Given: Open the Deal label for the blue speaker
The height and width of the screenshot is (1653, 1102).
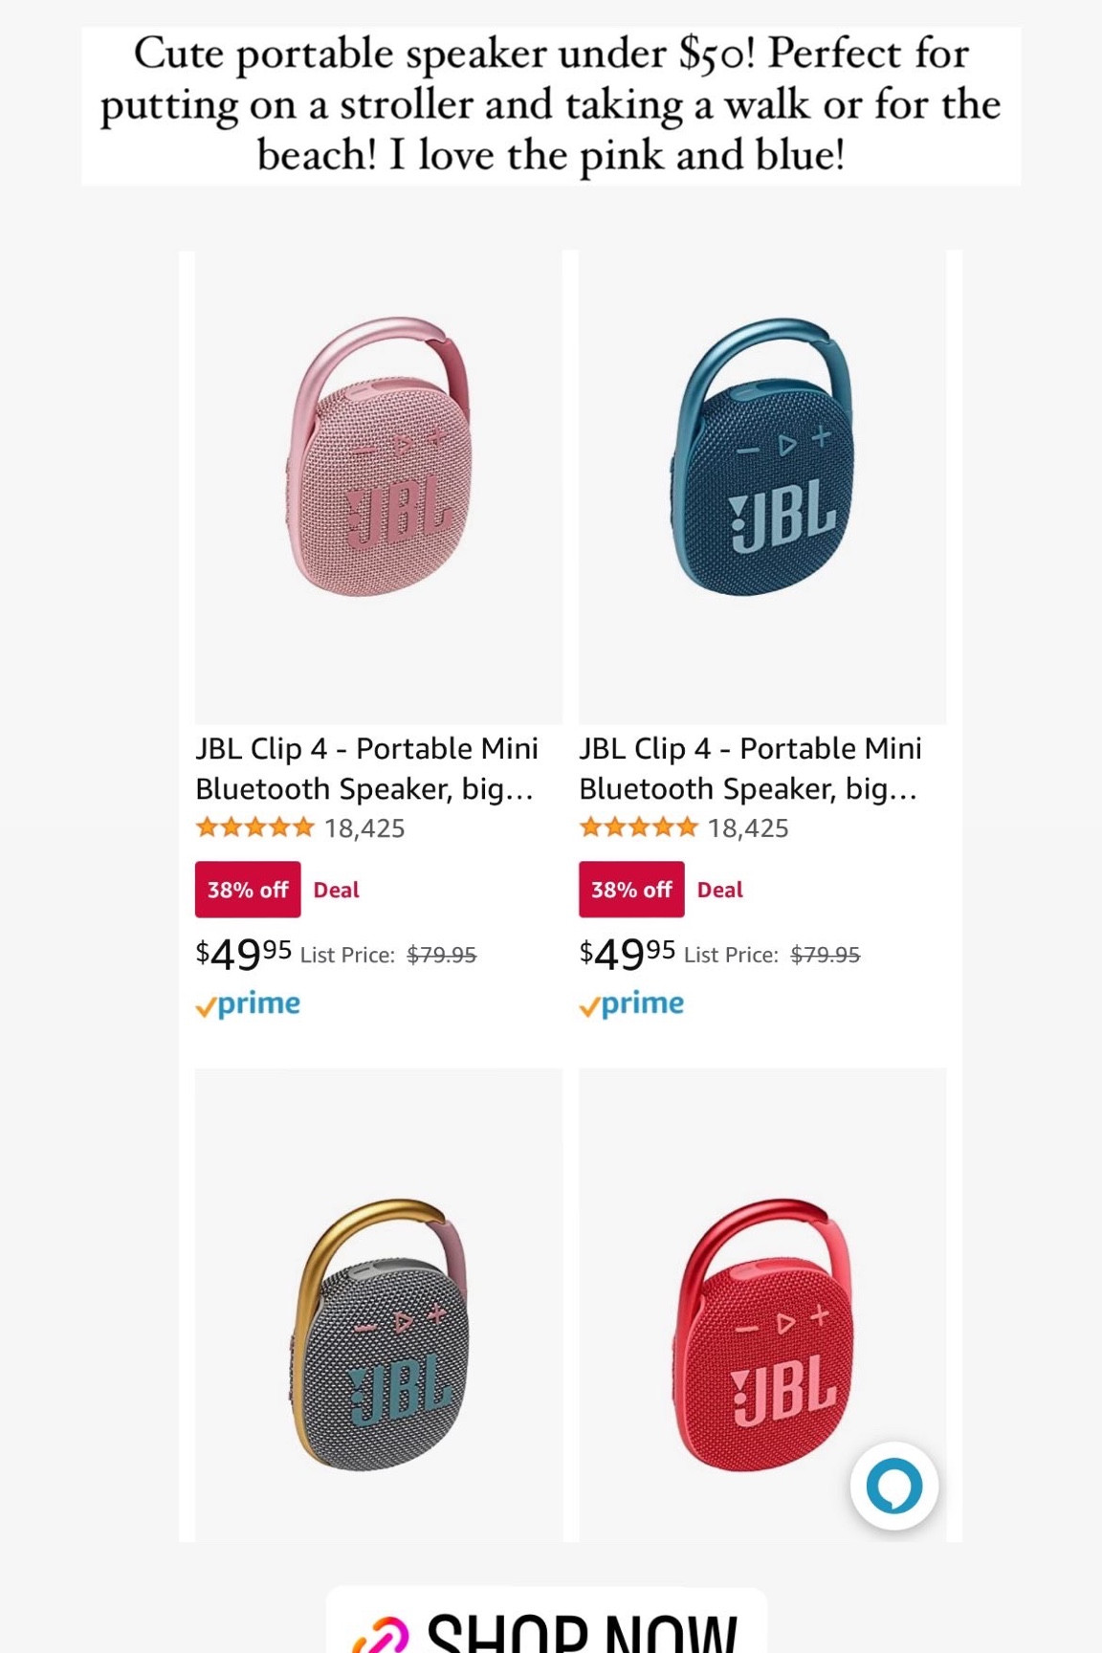Looking at the screenshot, I should (717, 889).
